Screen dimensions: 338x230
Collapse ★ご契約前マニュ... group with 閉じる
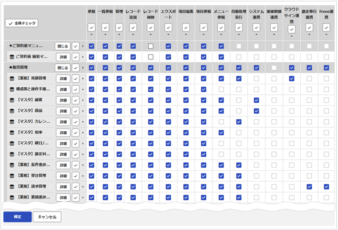pos(63,46)
